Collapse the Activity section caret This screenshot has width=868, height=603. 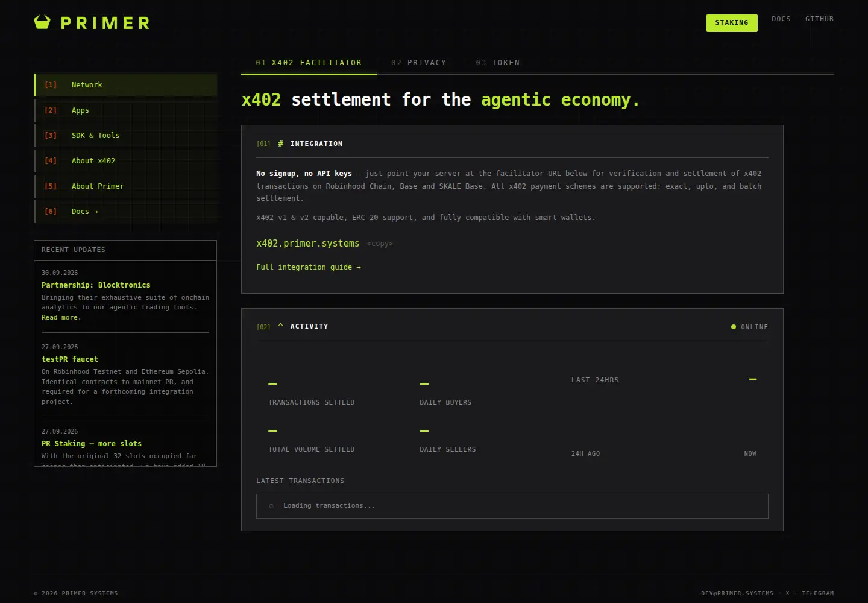point(280,326)
